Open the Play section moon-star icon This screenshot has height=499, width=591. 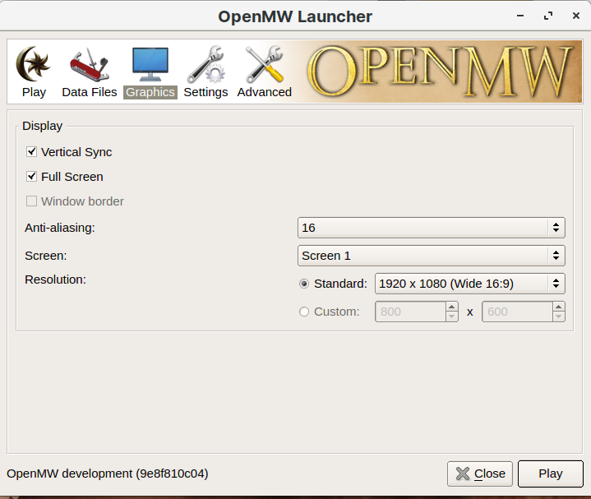point(34,63)
